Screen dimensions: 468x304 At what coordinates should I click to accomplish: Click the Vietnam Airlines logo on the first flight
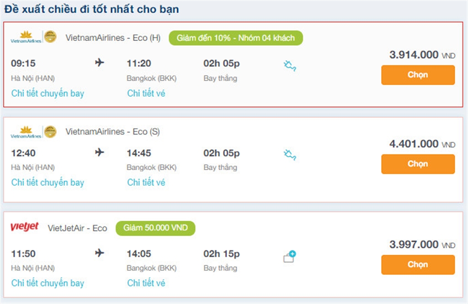click(x=25, y=37)
